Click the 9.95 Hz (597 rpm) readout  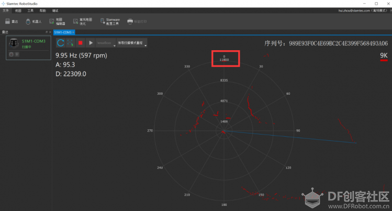81,55
